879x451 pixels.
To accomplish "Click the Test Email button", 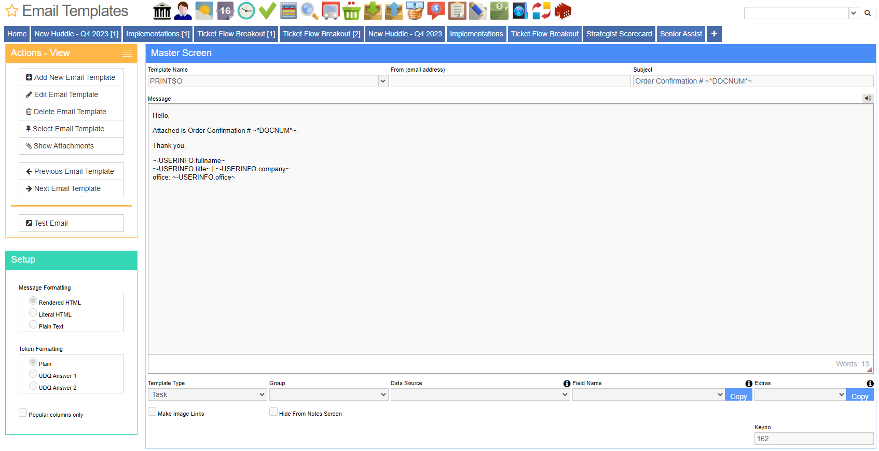I will (x=71, y=223).
